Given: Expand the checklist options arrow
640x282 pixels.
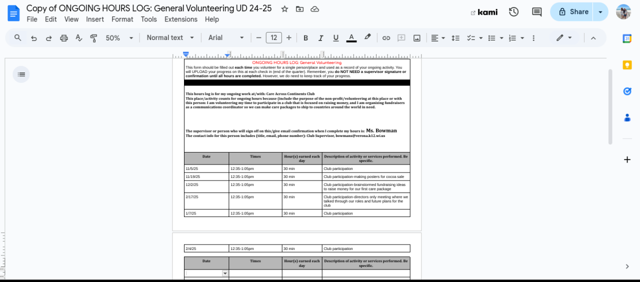Looking at the screenshot, I should pyautogui.click(x=480, y=38).
